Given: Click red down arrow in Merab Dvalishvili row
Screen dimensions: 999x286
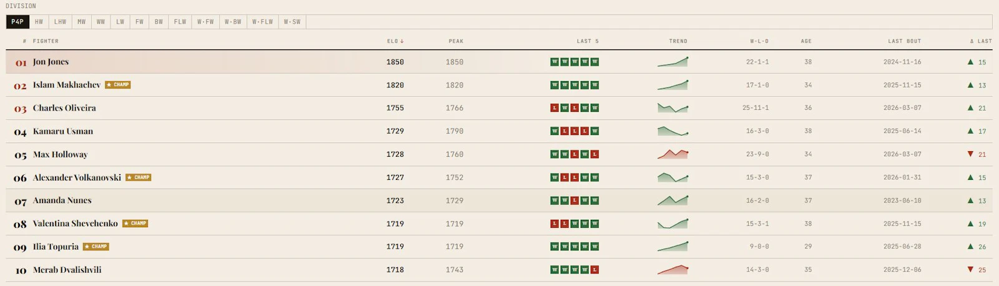Looking at the screenshot, I should pos(970,270).
